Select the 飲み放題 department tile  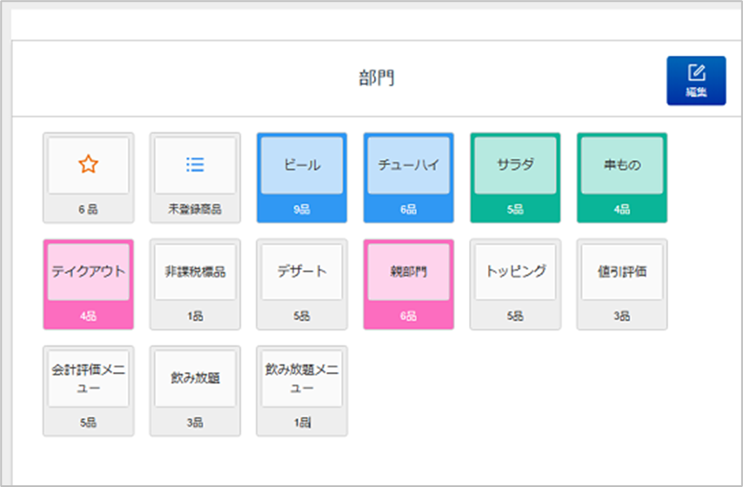[195, 379]
